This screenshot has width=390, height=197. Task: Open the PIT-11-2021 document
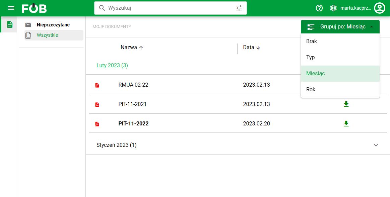(x=133, y=104)
